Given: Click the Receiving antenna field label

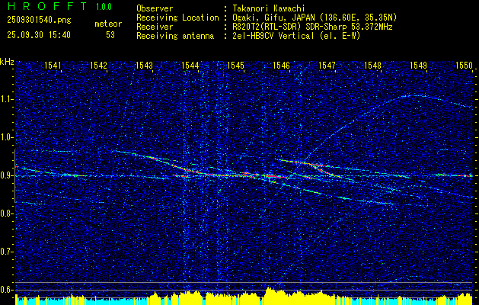Looking at the screenshot, I should click(x=175, y=36).
